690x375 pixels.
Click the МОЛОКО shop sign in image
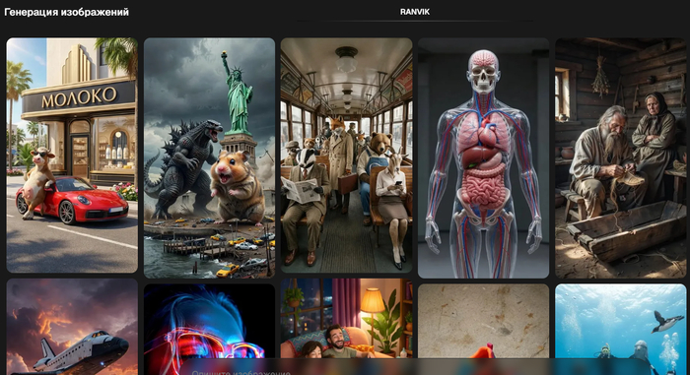pos(79,96)
